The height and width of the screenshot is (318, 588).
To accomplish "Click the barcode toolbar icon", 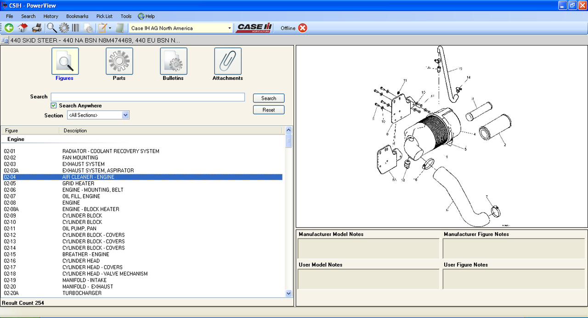I will (x=75, y=28).
